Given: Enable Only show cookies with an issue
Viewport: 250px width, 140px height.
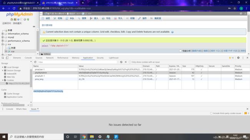Looking at the screenshot, I should 130,62.
